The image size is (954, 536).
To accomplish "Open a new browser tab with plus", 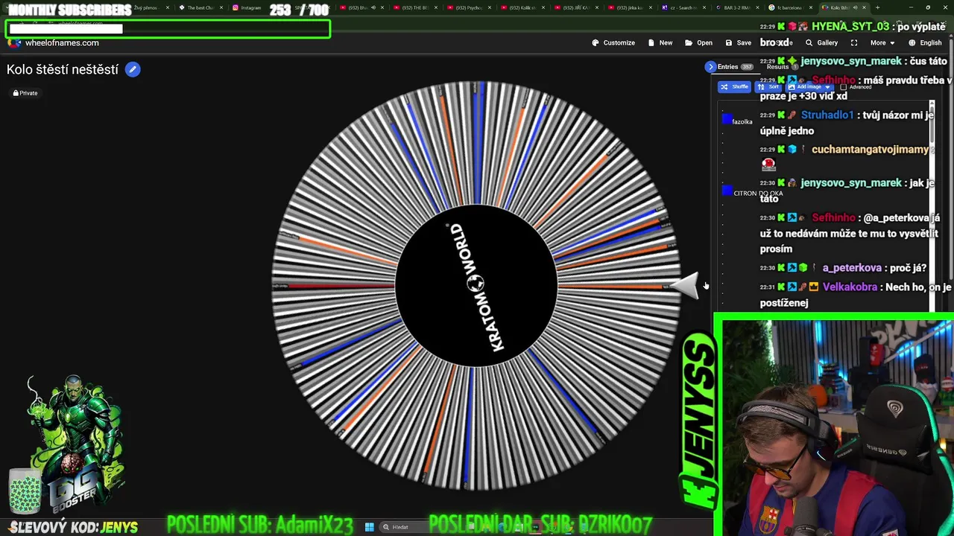I will point(877,7).
